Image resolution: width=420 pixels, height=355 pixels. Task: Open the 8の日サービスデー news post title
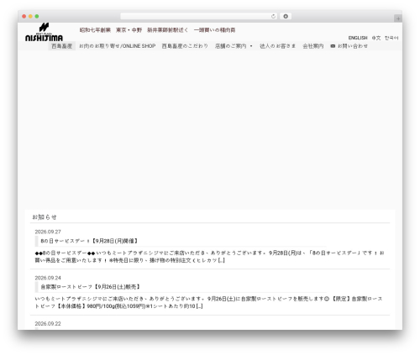pos(89,241)
